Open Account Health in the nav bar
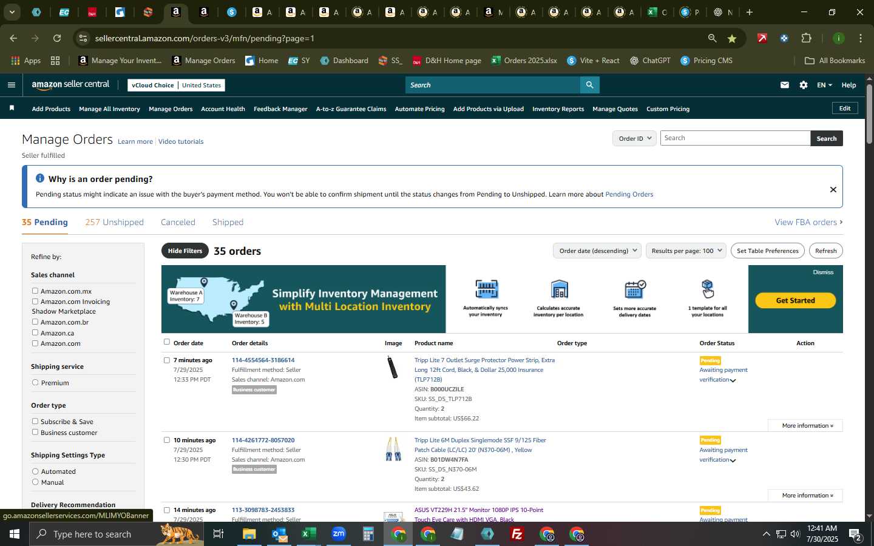 point(223,109)
